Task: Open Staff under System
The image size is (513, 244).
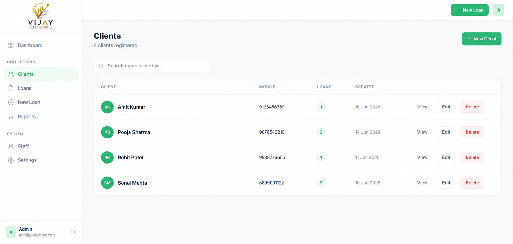Action: coord(41,146)
